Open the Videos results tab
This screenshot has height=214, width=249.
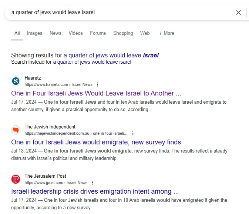tap(75, 33)
